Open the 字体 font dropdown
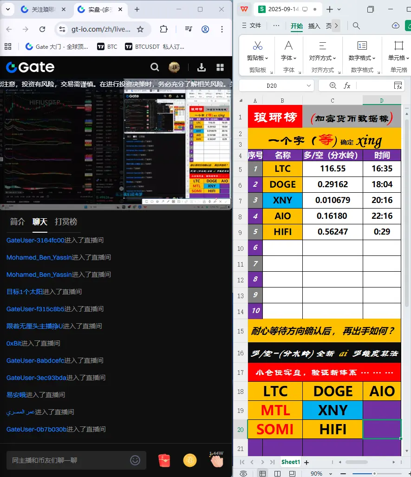This screenshot has height=477, width=411. [x=288, y=58]
